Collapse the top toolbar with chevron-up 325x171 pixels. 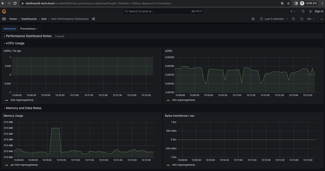322,19
